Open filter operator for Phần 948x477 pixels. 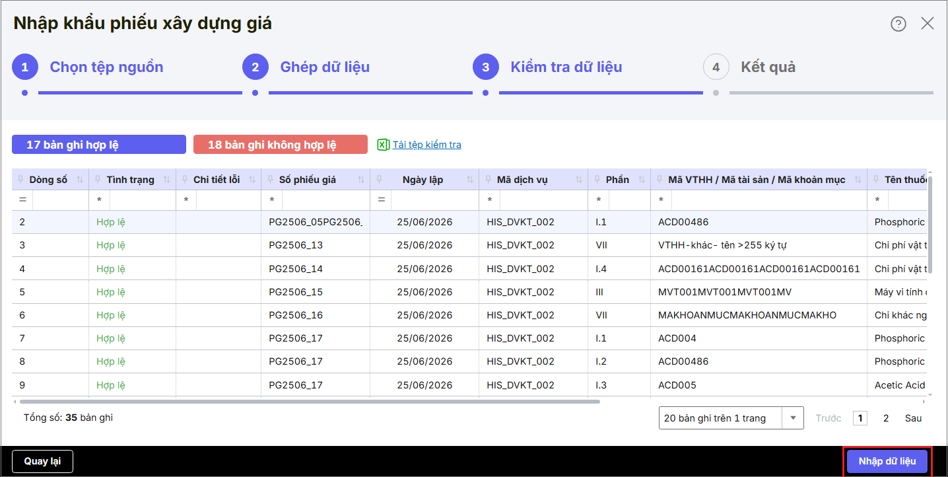[x=599, y=200]
